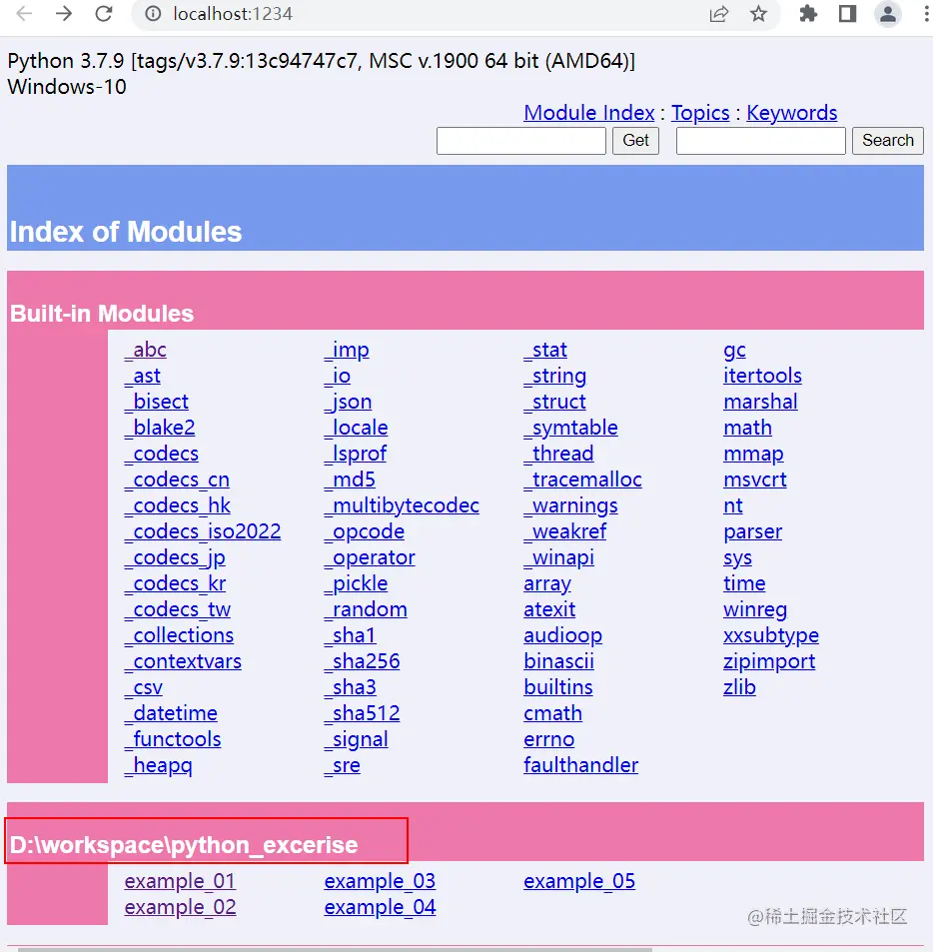
Task: Click the Get button
Action: pyautogui.click(x=635, y=141)
